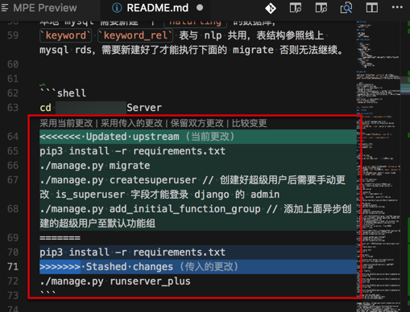Click the info icon on README.md tab

pos(117,8)
